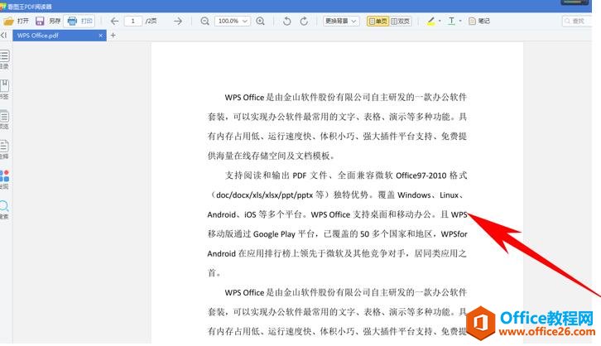This screenshot has width=601, height=346.
Task: Click the text 'Google Play' in the document
Action: click(274, 234)
